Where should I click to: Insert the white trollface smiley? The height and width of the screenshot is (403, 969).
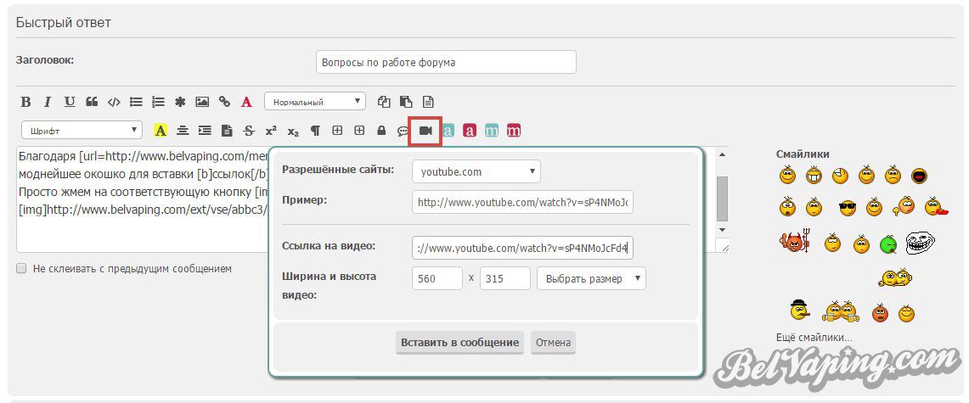(921, 243)
